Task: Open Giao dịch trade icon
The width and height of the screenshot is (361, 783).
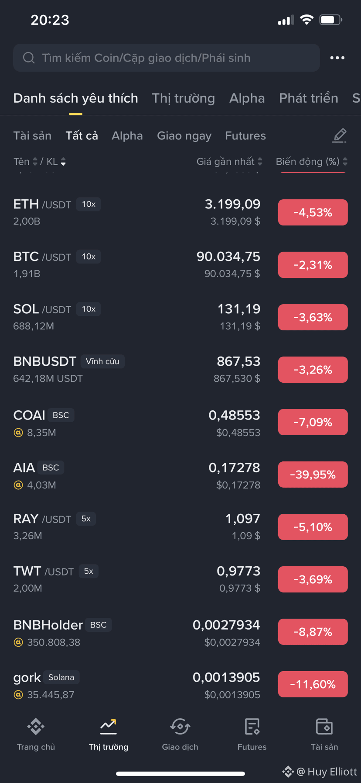Action: [180, 727]
